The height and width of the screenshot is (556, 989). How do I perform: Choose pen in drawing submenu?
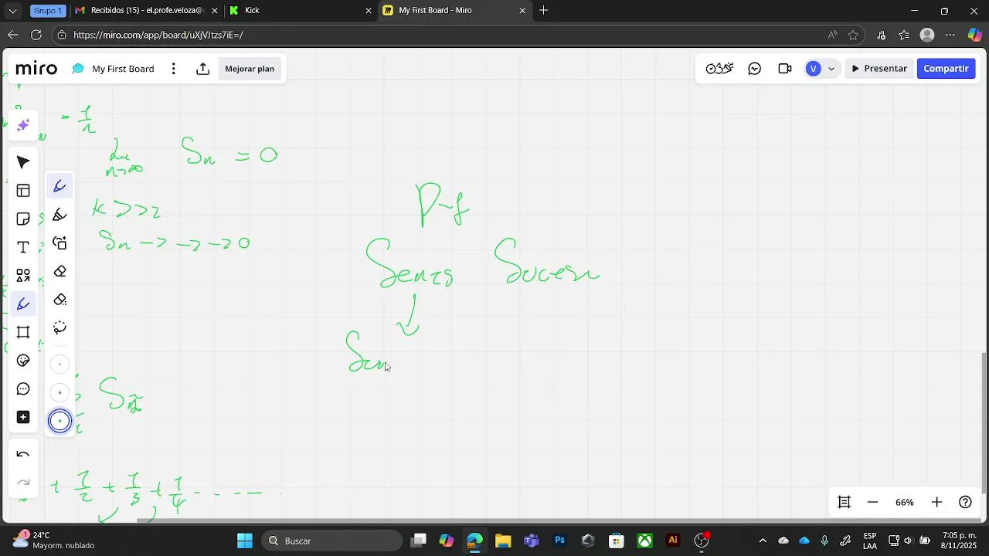59,186
